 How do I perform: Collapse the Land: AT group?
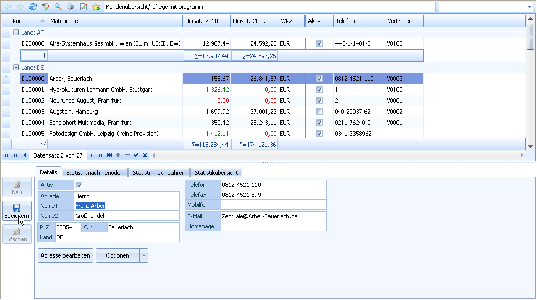point(16,32)
